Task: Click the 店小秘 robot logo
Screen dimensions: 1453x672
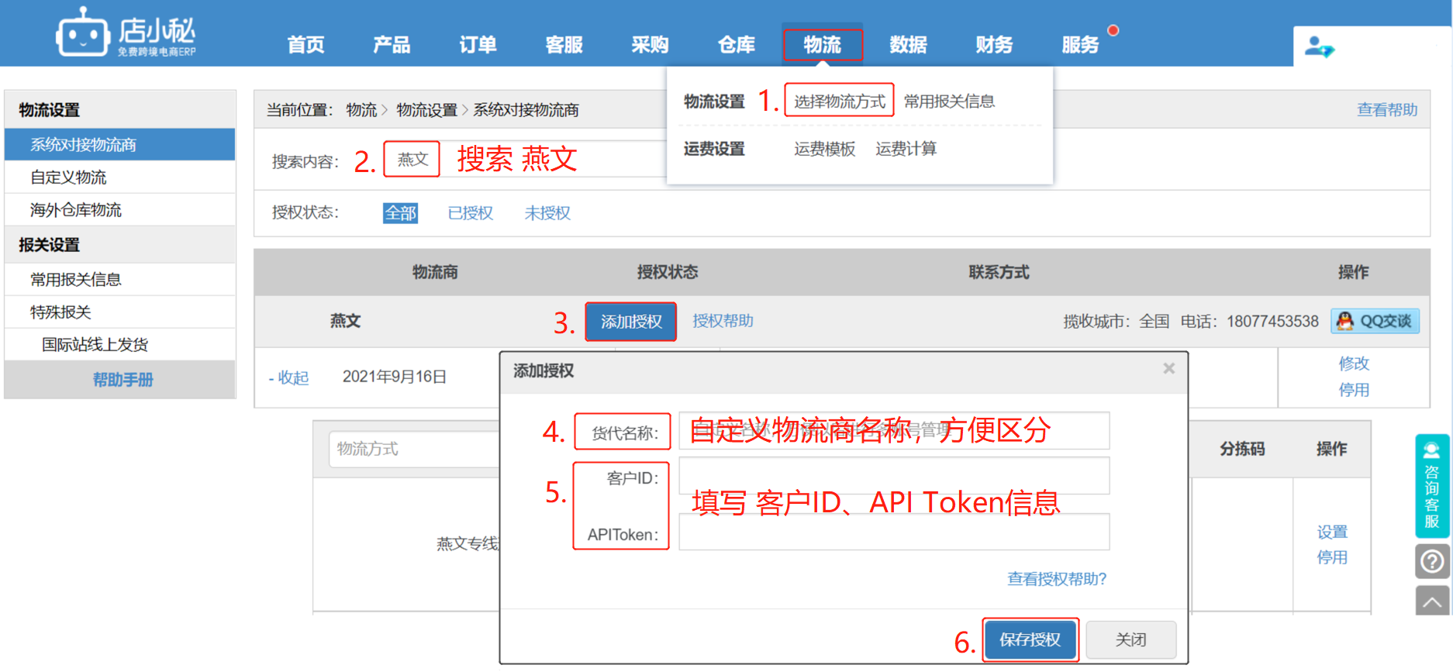Action: 126,32
